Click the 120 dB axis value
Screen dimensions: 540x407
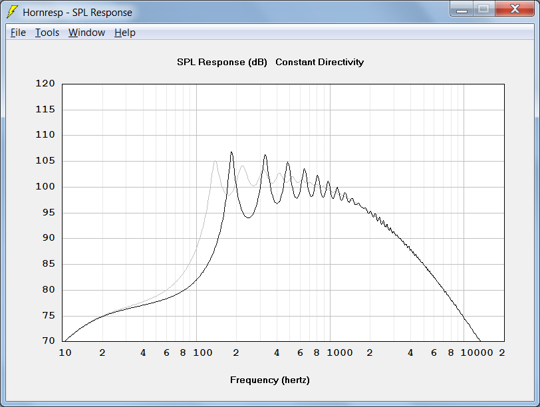point(45,83)
